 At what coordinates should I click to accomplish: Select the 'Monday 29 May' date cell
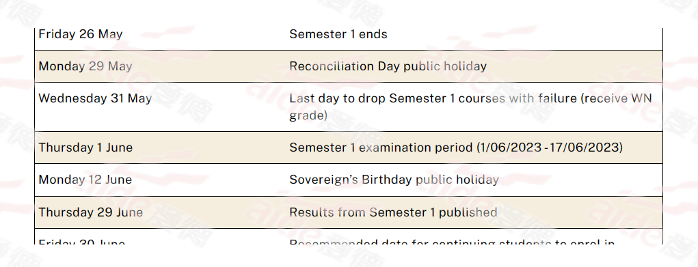[x=85, y=66]
